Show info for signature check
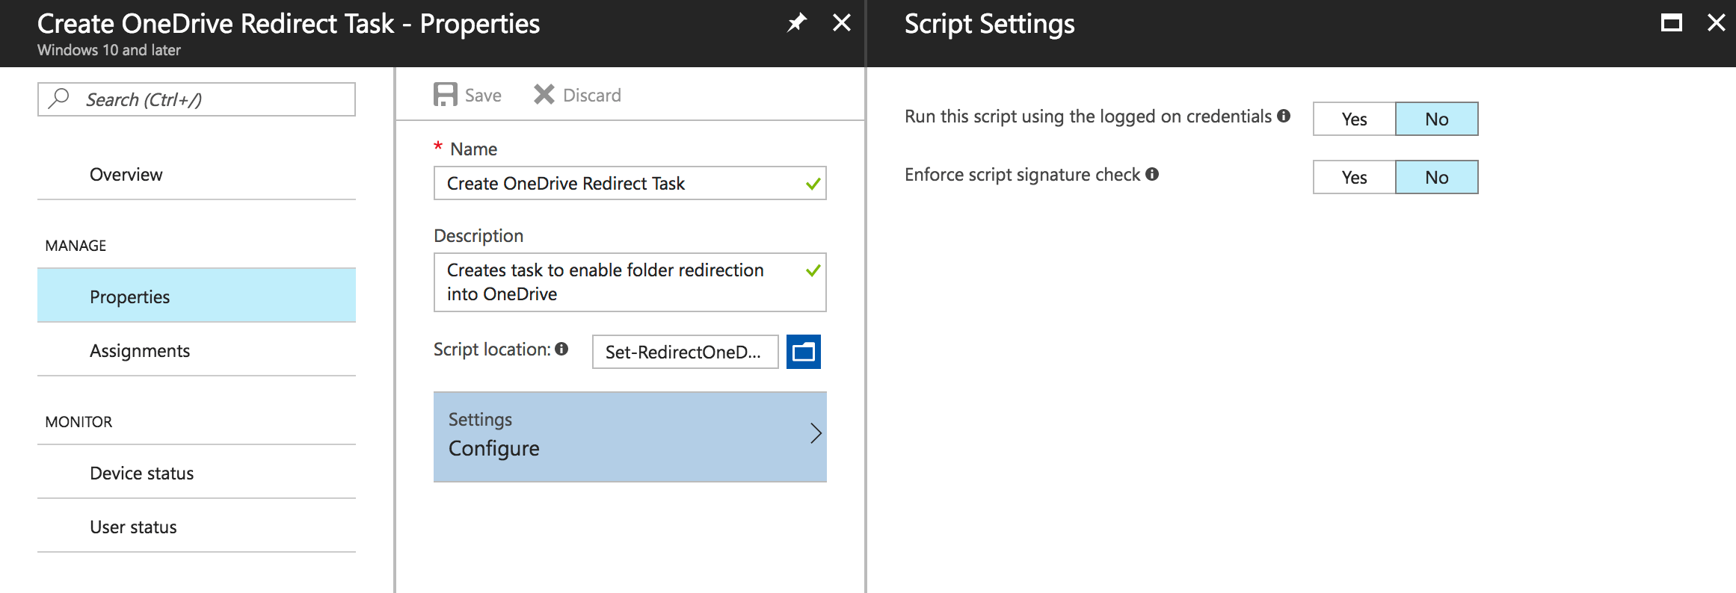Screen dimensions: 1736x593 (1152, 174)
